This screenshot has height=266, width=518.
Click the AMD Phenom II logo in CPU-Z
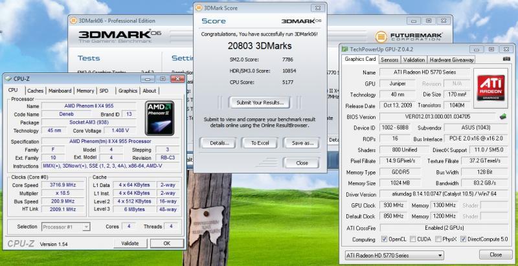(159, 118)
